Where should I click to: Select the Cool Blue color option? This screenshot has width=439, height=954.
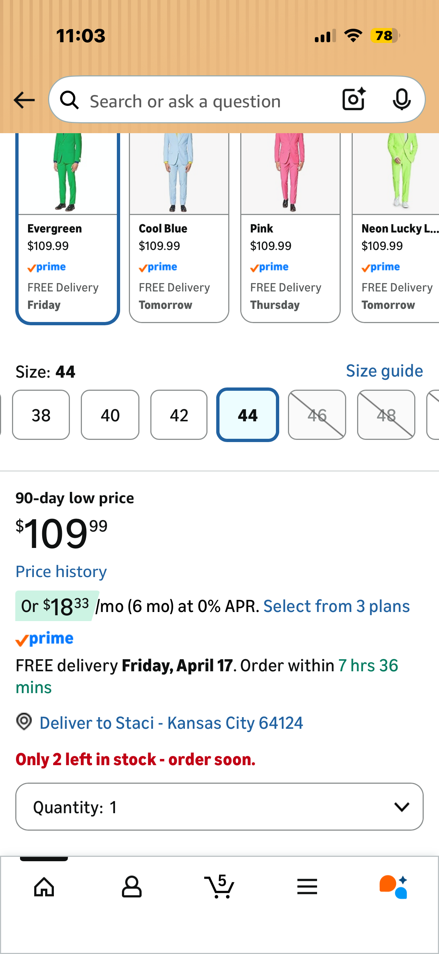[x=179, y=228]
